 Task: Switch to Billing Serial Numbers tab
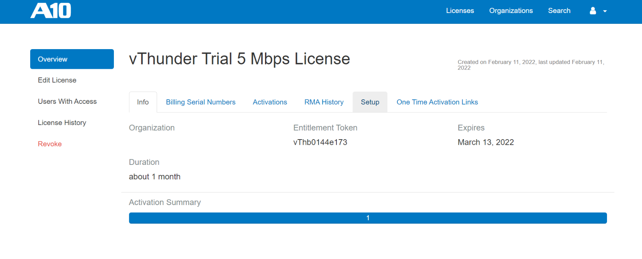[201, 102]
